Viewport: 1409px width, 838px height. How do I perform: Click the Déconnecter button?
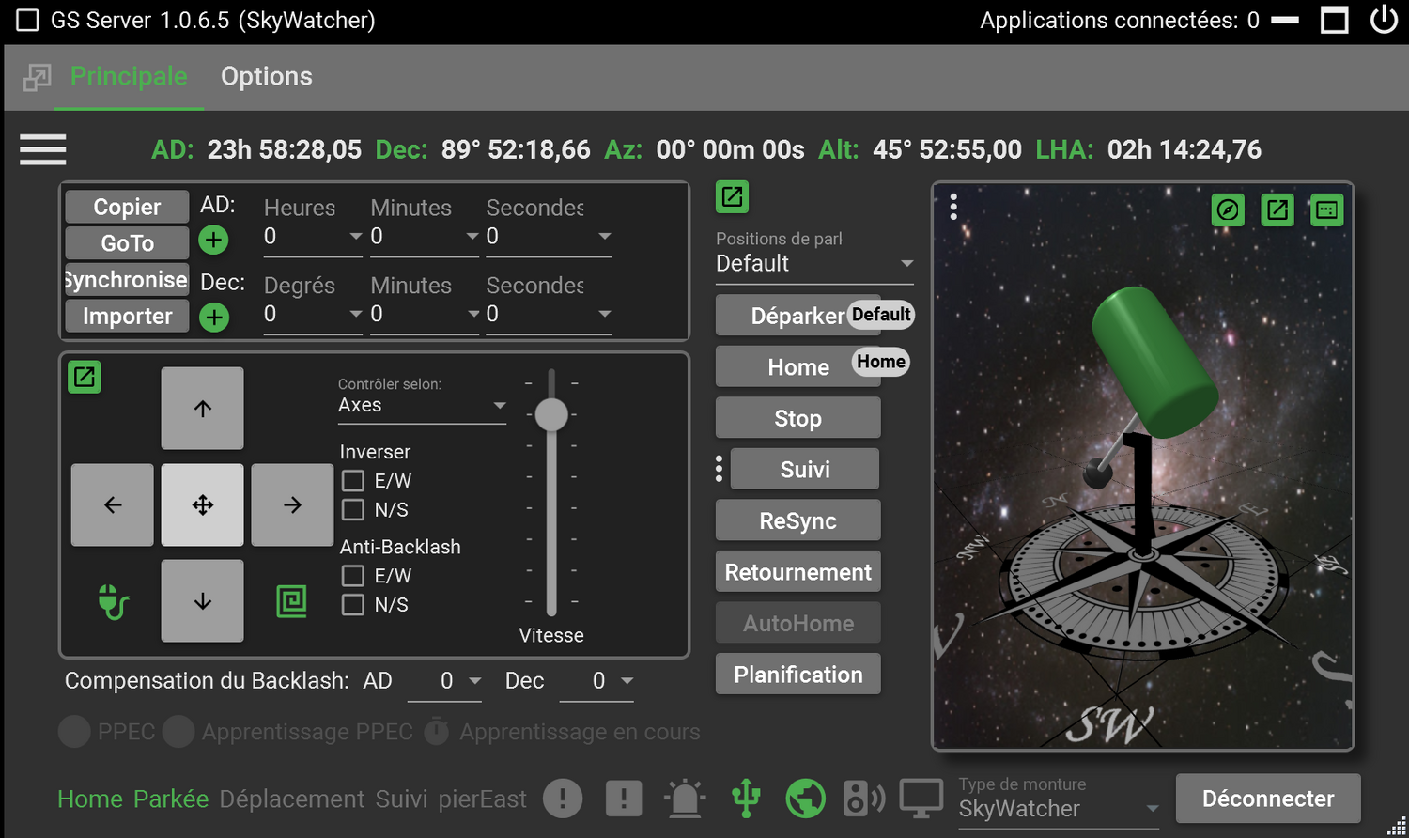coord(1268,799)
